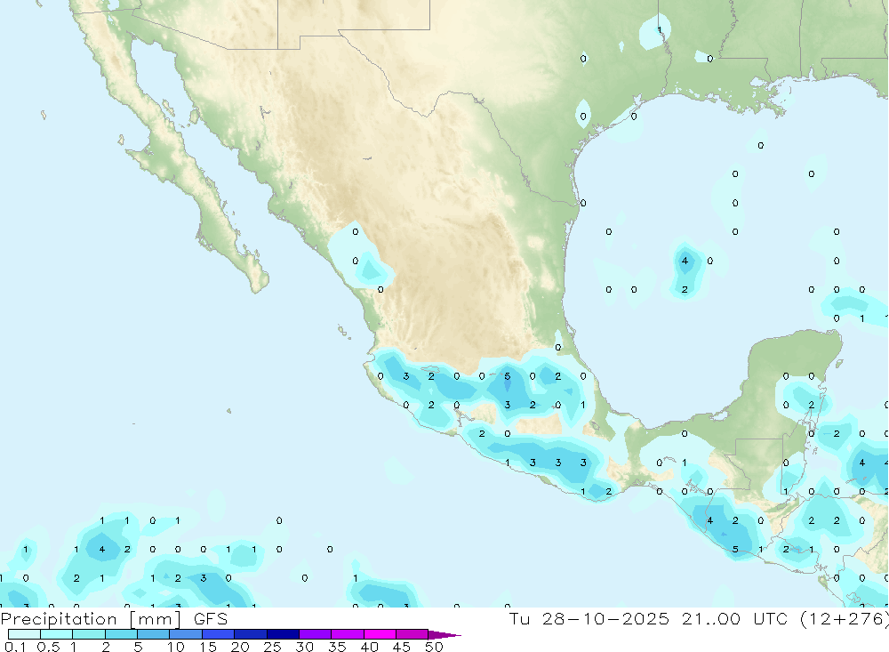Click the "40" legend label

point(369,647)
